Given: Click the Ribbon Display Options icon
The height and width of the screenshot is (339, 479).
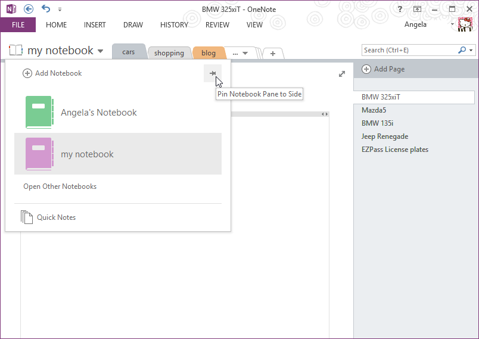Looking at the screenshot, I should click(x=417, y=9).
